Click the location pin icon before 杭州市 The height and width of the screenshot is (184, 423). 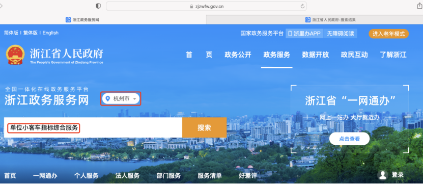(108, 99)
